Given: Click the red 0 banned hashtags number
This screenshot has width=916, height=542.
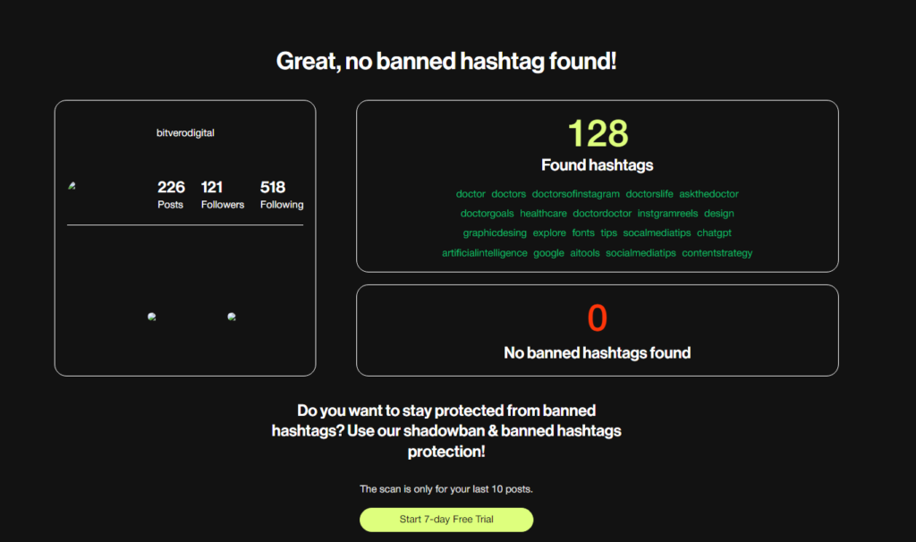Looking at the screenshot, I should [597, 318].
